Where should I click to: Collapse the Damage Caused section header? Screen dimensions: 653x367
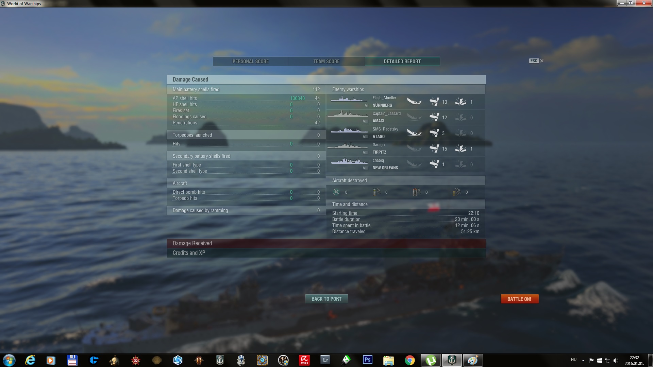point(326,80)
